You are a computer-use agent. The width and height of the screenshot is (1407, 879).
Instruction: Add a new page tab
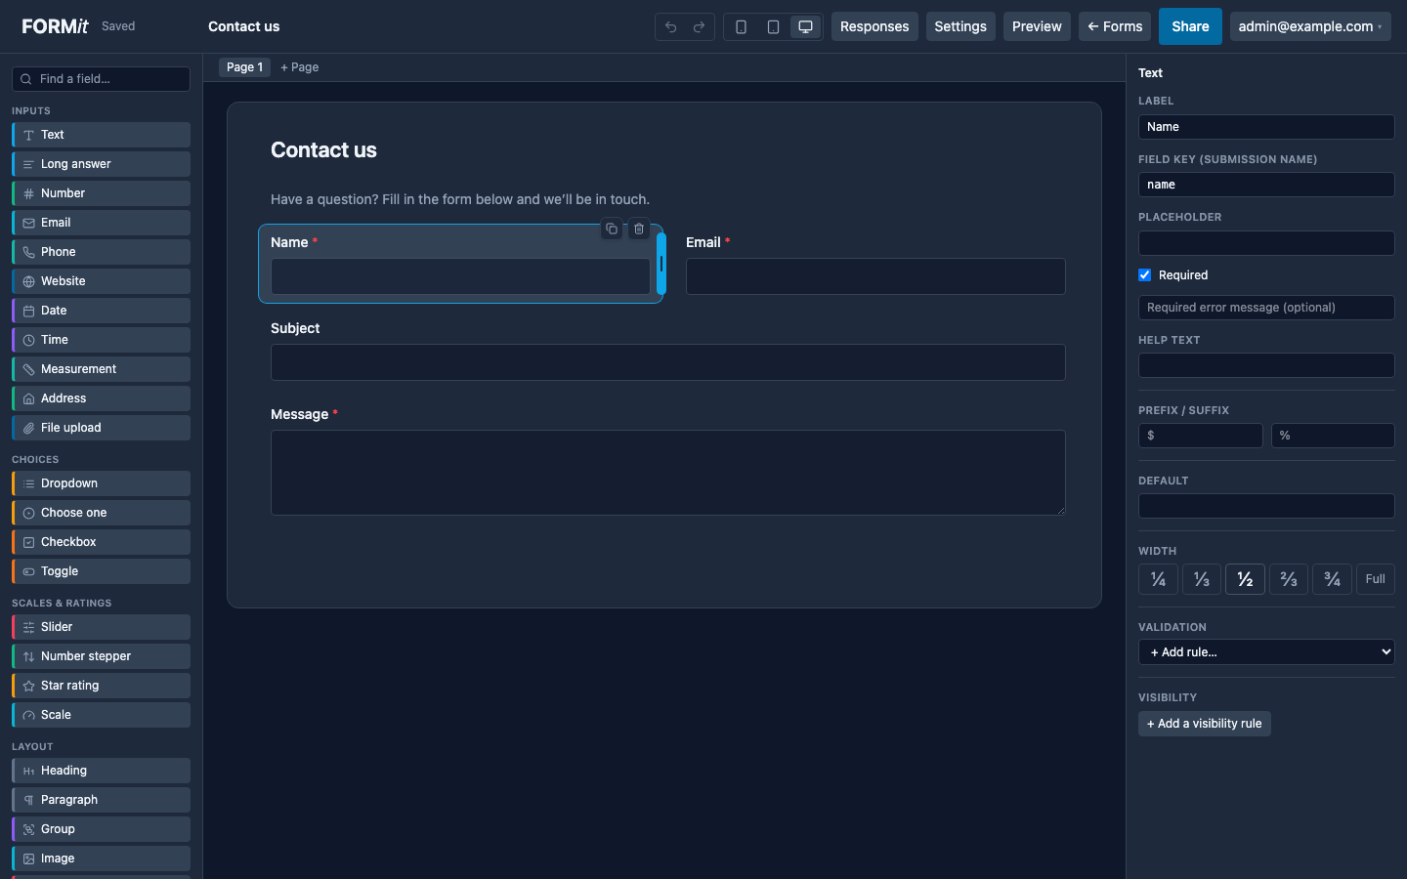(300, 67)
